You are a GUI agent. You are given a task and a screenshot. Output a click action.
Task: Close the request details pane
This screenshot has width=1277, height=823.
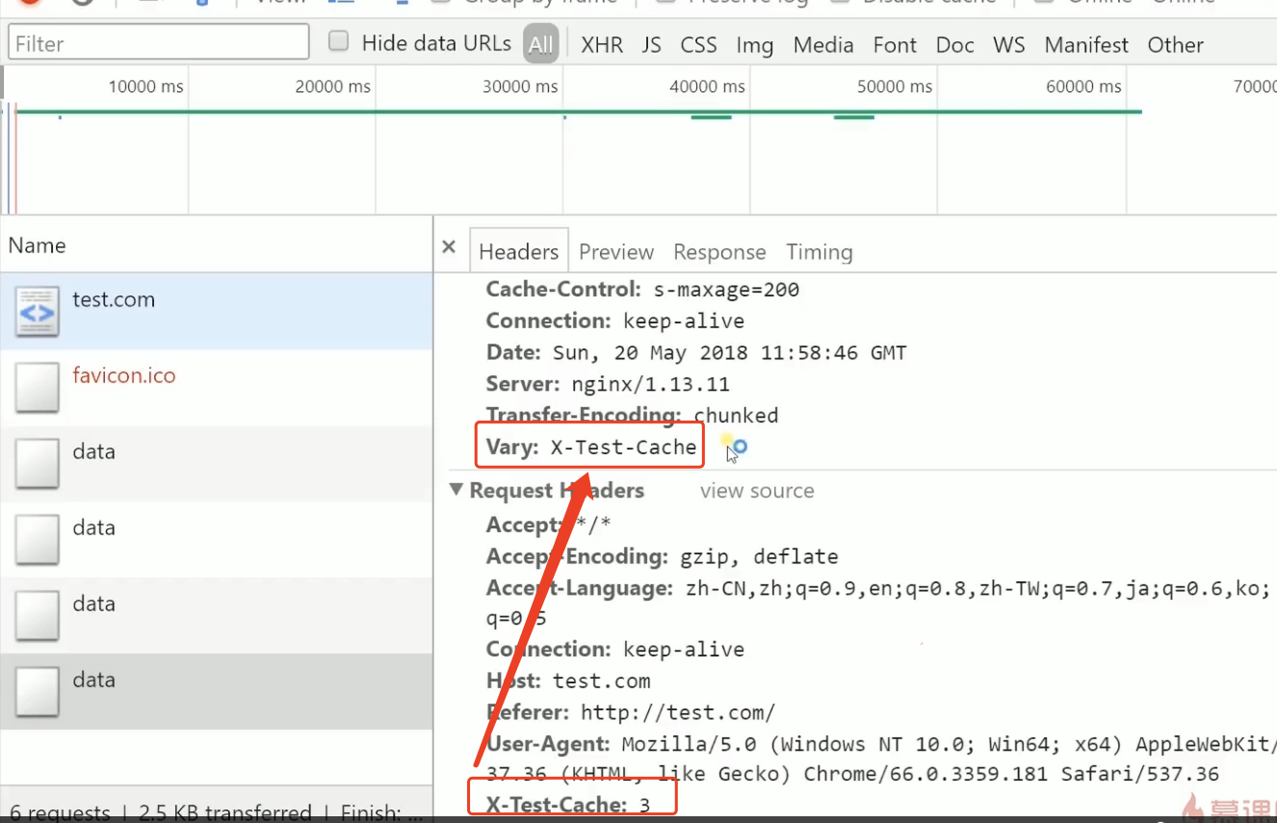pos(449,247)
